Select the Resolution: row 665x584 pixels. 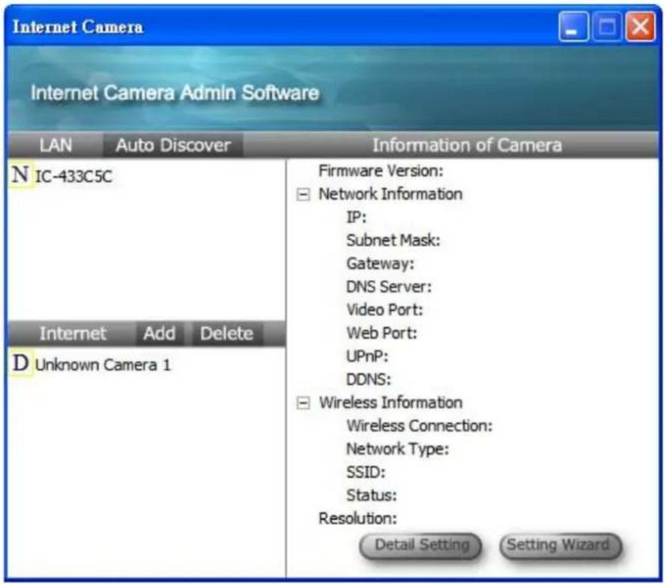tap(358, 518)
